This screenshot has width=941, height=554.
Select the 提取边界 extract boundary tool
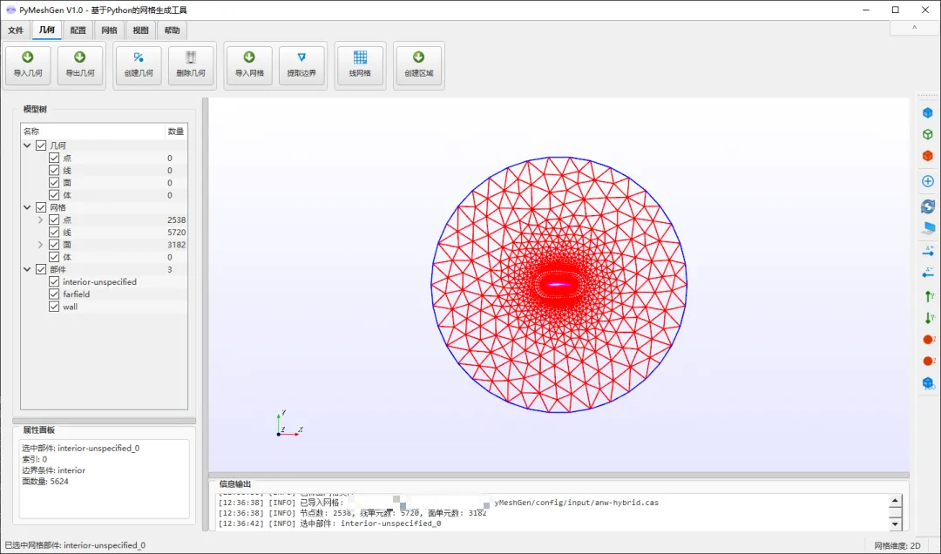click(x=301, y=65)
